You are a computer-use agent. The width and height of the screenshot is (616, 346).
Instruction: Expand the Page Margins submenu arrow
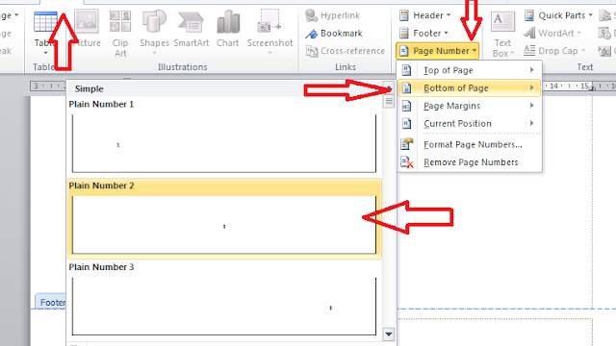click(x=532, y=106)
